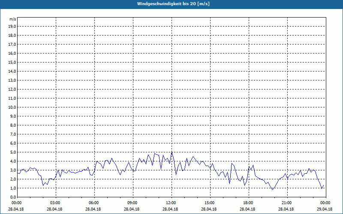Viewport: 343px width, 214px height.
Task: Click the "10,0" y-axis label
Action: 12,107
